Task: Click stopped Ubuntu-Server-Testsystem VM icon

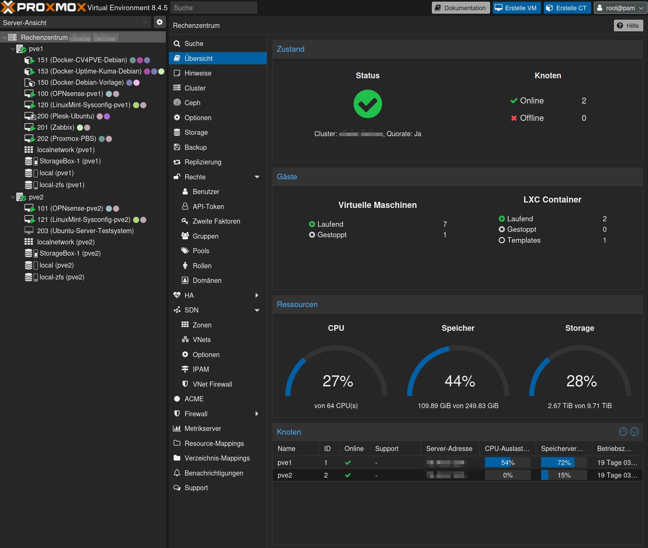Action: 29,231
